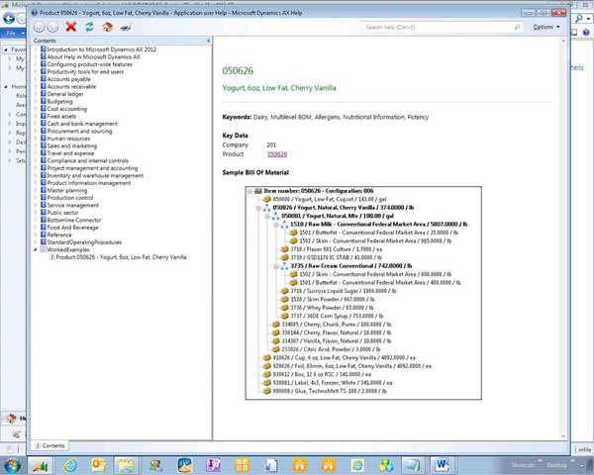Click Shortcuts toolbar in taskbar tray
The image size is (594, 475).
[523, 465]
